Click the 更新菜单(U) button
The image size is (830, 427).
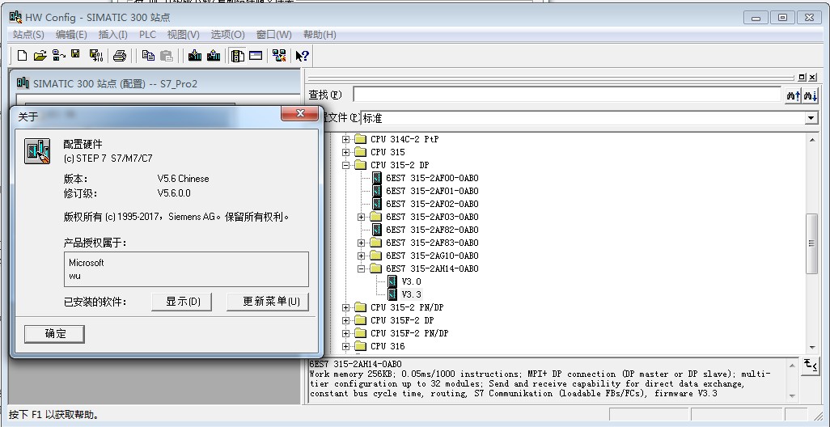click(x=270, y=302)
